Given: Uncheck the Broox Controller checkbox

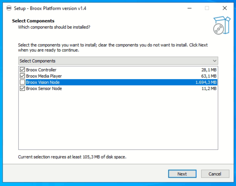Looking at the screenshot, I should (x=22, y=70).
